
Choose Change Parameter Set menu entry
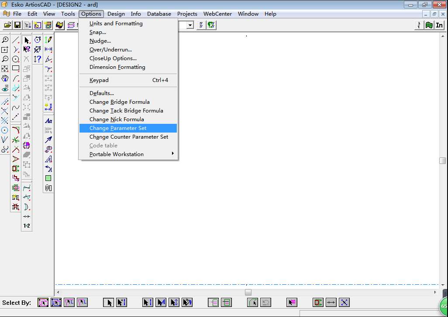point(128,128)
